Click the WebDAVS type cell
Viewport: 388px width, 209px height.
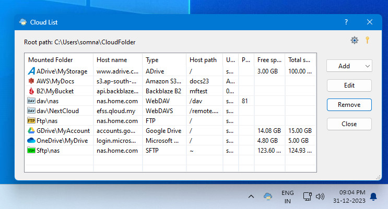(x=159, y=111)
